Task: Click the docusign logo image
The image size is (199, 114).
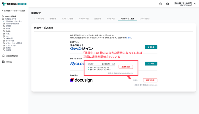Action: click(x=81, y=80)
